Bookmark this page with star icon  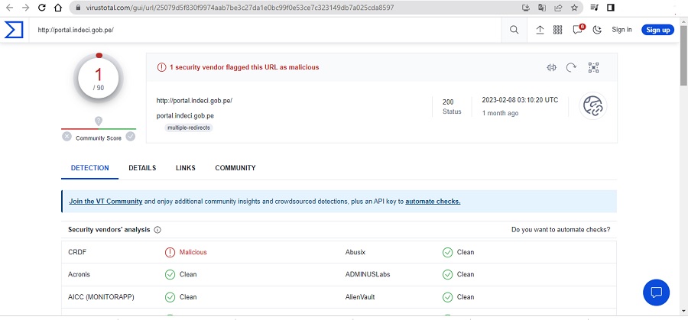click(574, 8)
